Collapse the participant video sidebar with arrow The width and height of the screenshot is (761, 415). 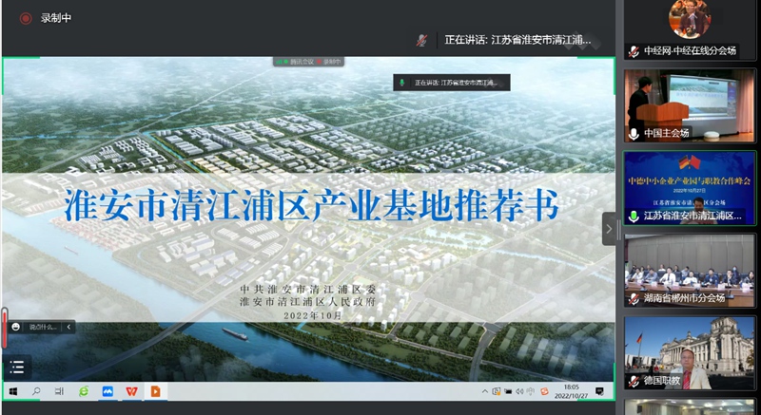[609, 229]
